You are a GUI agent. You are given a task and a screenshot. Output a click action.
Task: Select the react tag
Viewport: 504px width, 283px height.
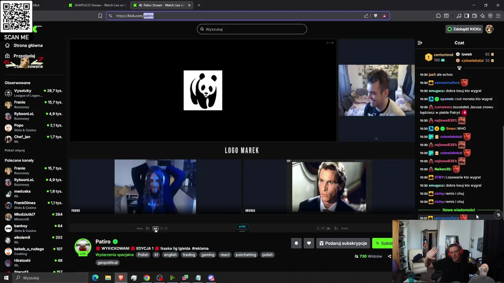[x=225, y=255]
